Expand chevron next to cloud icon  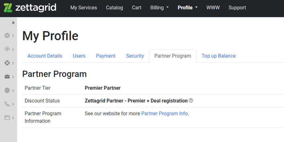(x=13, y=49)
